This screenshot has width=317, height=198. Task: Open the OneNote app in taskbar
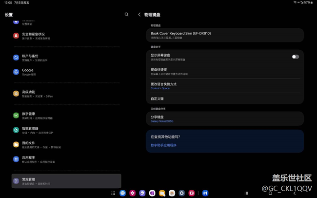(x=152, y=193)
